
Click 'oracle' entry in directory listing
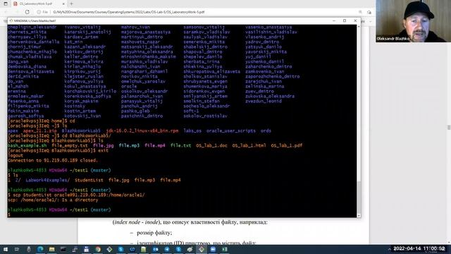click(129, 86)
